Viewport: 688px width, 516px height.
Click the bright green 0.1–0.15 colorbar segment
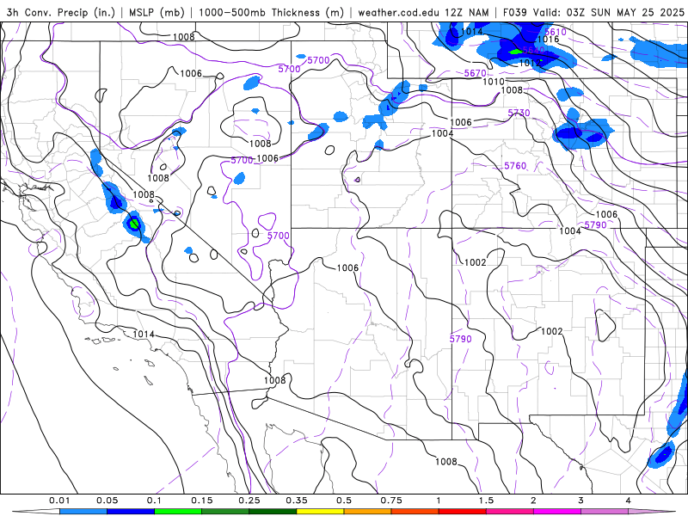(x=178, y=512)
